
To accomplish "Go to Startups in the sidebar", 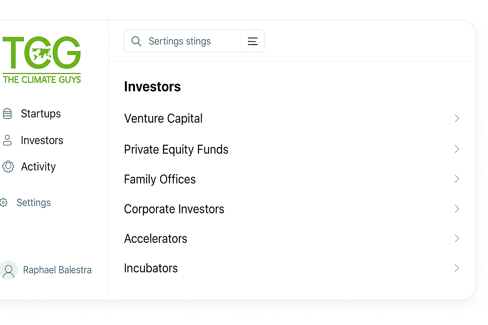I will tap(41, 114).
